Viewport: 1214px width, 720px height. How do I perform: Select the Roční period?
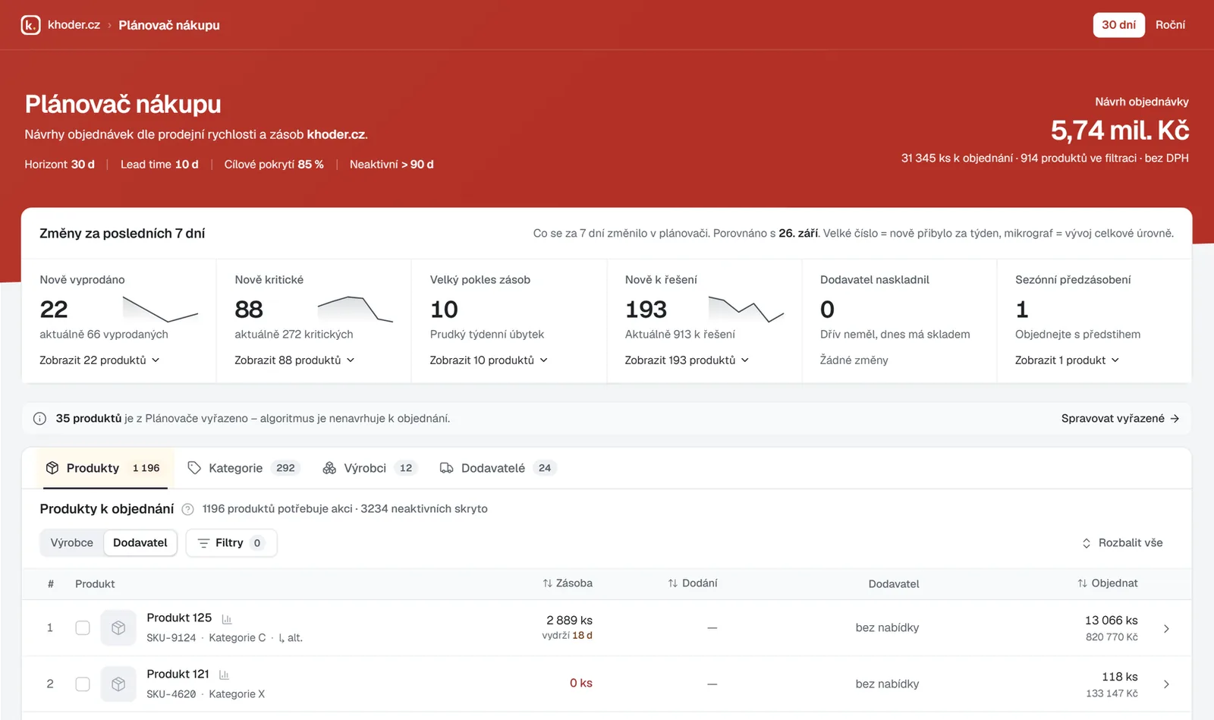coord(1170,25)
